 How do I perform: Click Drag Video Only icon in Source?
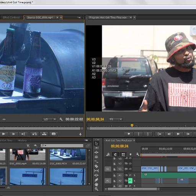[4, 119]
